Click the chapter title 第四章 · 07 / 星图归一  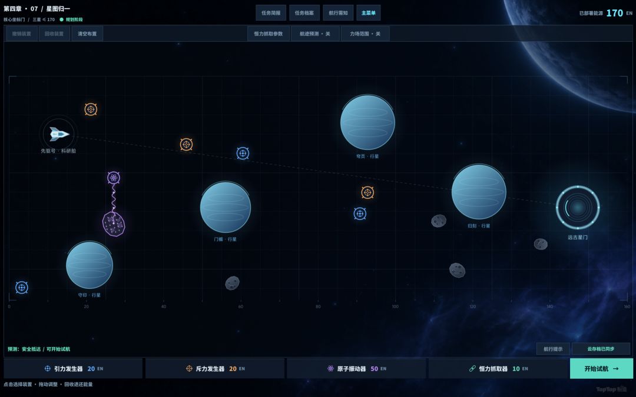pyautogui.click(x=37, y=8)
